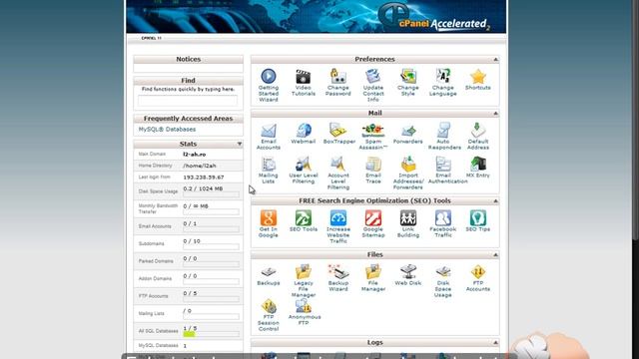Open Default Address
Viewport: 639px width, 359px height.
point(478,131)
